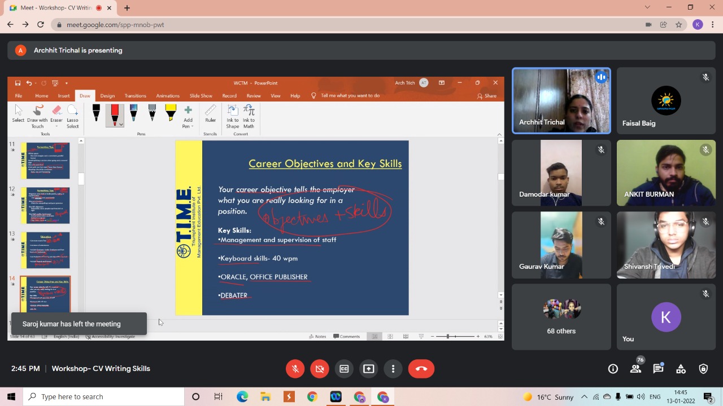This screenshot has width=723, height=406.
Task: Switch to the Slide Show ribbon tab
Action: click(x=201, y=96)
